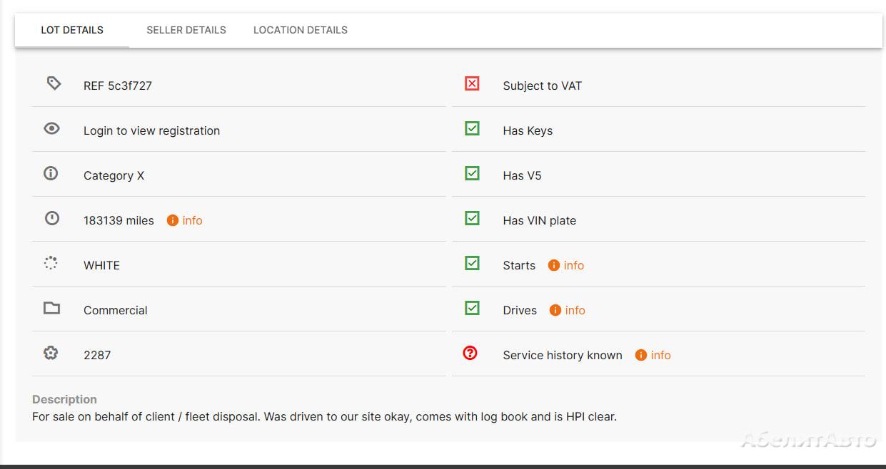Click the info circle icon beside Category X

(x=51, y=174)
